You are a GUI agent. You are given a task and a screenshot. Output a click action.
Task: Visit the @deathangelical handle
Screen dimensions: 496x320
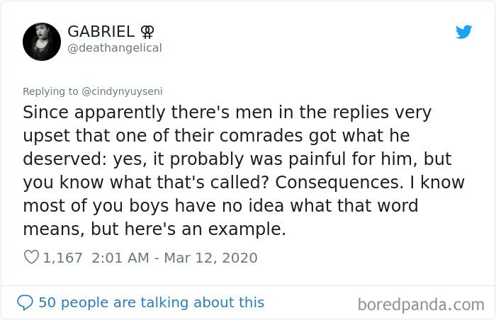click(115, 48)
